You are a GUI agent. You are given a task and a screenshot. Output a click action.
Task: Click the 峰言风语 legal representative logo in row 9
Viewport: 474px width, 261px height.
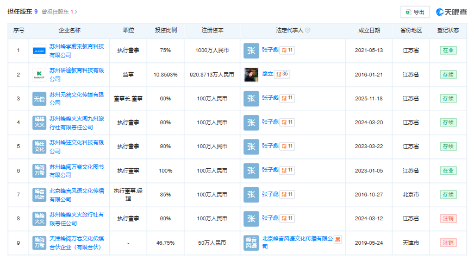(x=251, y=243)
